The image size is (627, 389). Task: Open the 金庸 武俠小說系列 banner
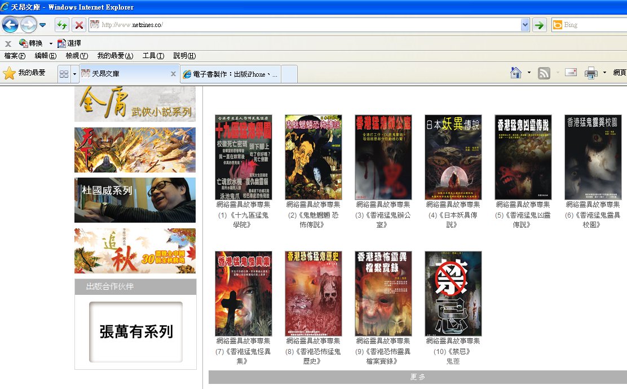point(135,104)
